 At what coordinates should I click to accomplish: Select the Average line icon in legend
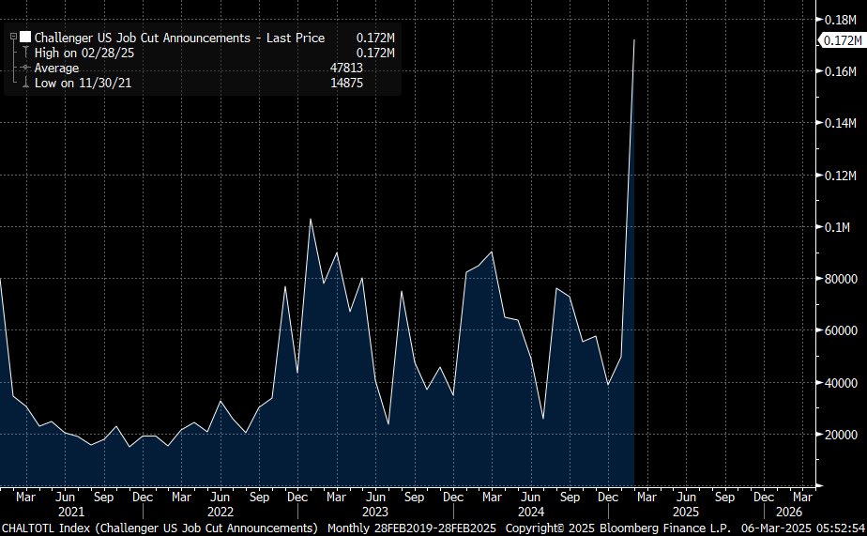click(x=25, y=68)
